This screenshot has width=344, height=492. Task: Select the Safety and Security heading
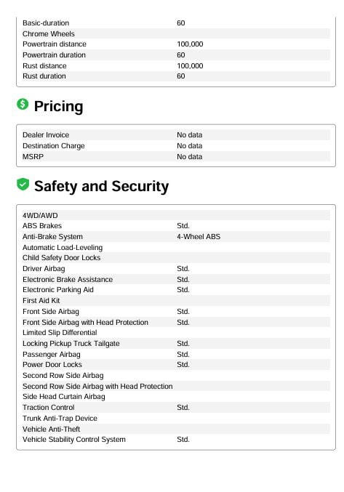[x=101, y=186]
